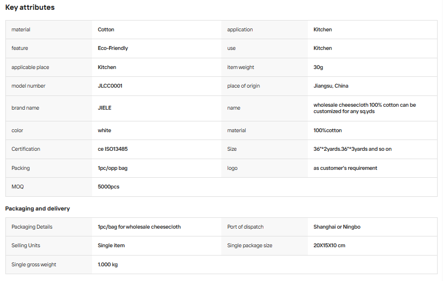443x281 pixels.
Task: Click the 20X15X10 cm package size
Action: point(329,245)
